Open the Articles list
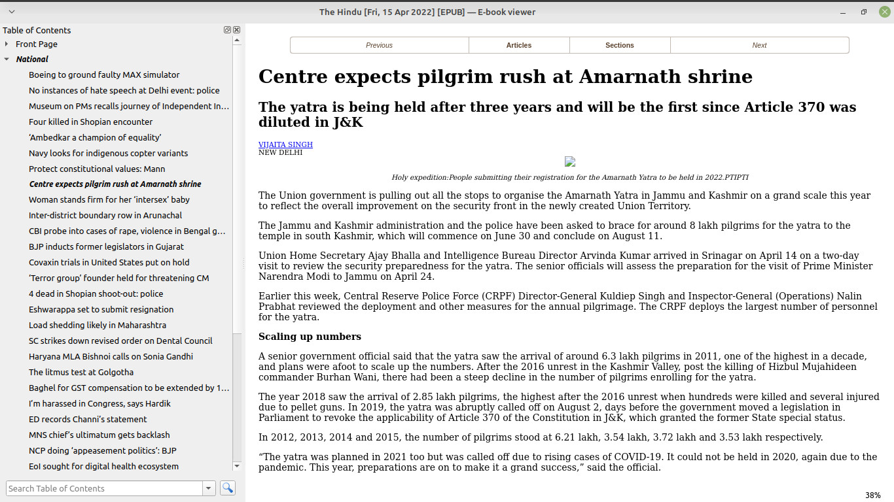Viewport: 894px width, 502px height. click(x=519, y=45)
